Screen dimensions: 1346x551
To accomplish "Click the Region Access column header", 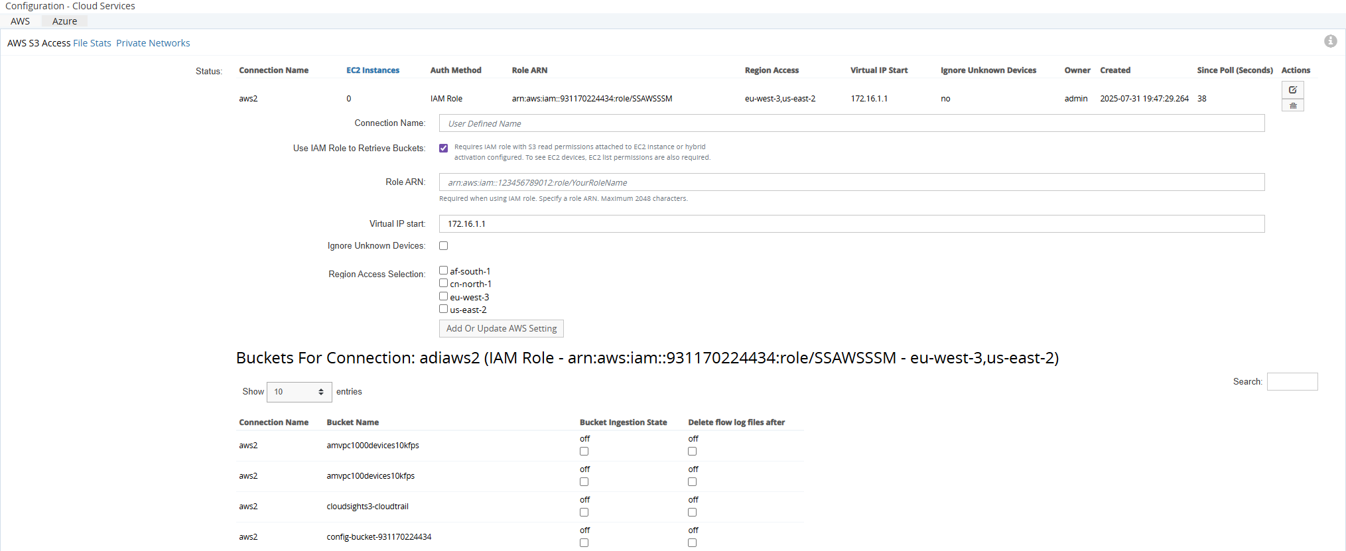I will point(772,70).
